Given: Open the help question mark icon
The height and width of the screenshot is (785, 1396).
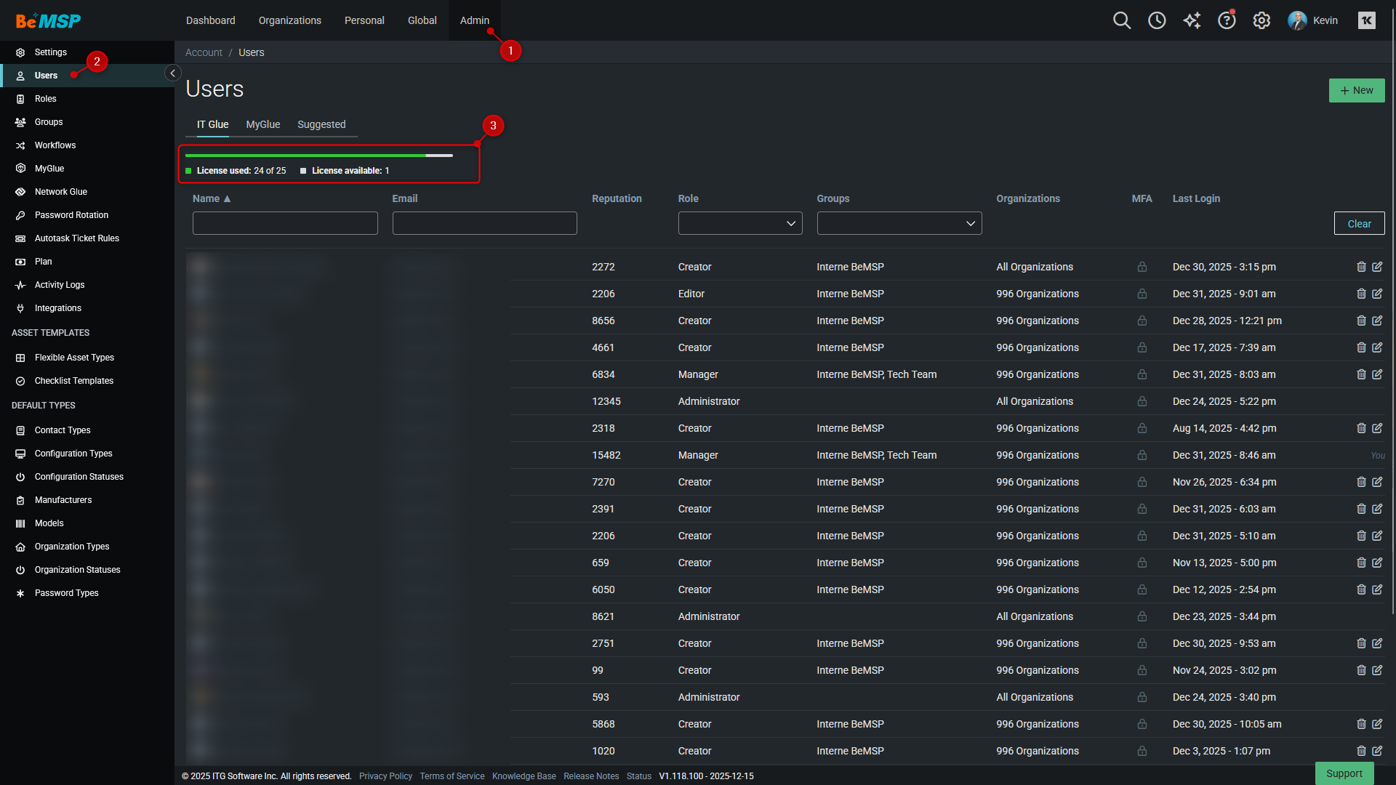Looking at the screenshot, I should [x=1227, y=20].
